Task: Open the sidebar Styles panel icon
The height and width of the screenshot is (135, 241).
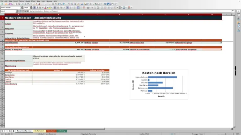Action: click(x=238, y=19)
